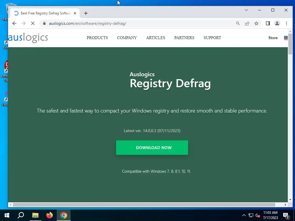Expand the tab search chevron
This screenshot has height=221, width=295.
click(x=246, y=10)
